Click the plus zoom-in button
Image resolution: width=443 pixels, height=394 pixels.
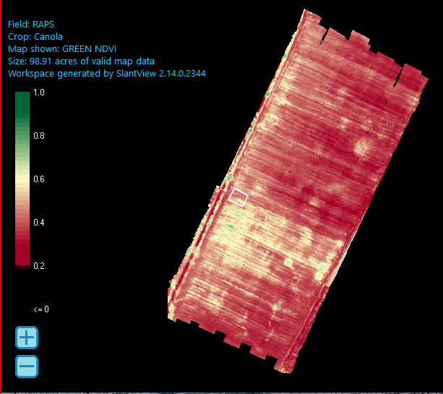click(27, 338)
